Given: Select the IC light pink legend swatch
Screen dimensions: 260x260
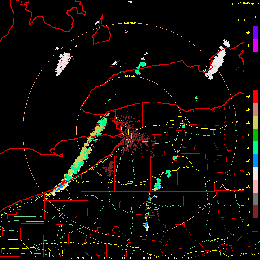Looking at the screenshot, I should point(255,186).
